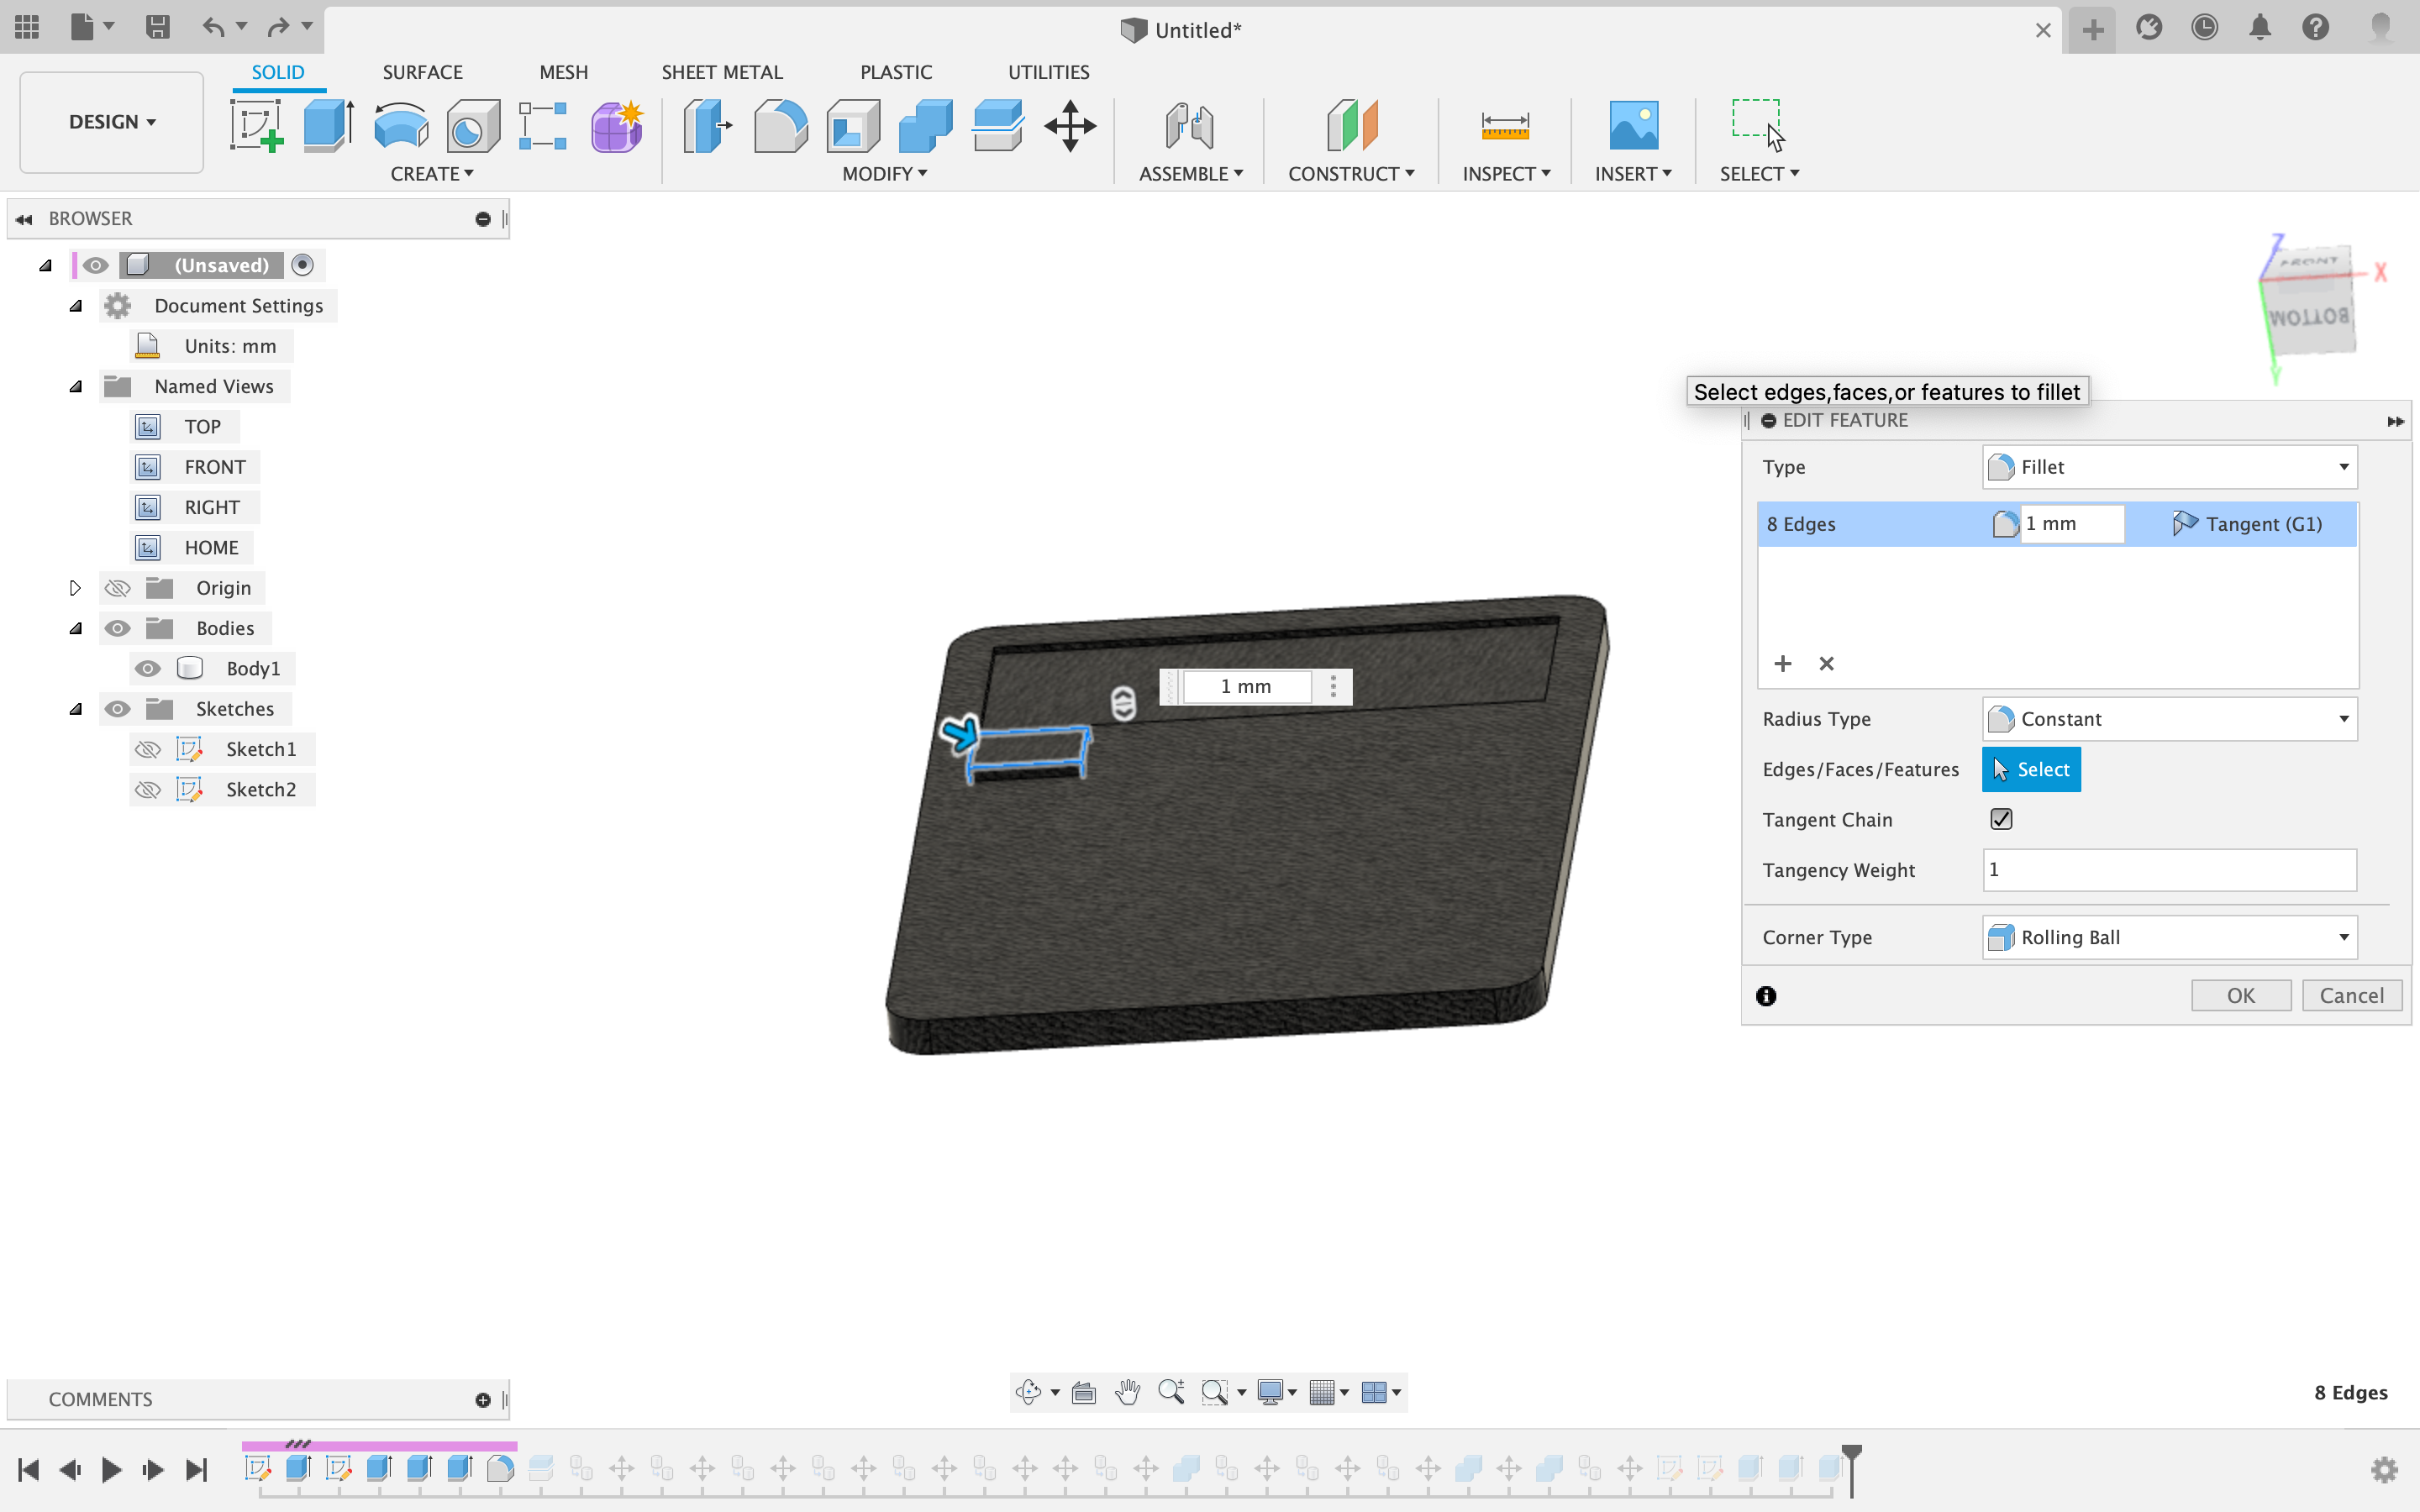Select the Extrude tool icon

coord(328,126)
